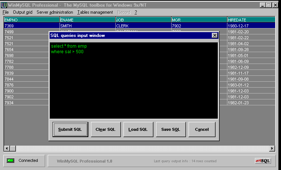Open the Server administration menu
The width and height of the screenshot is (281, 170).
tap(55, 12)
